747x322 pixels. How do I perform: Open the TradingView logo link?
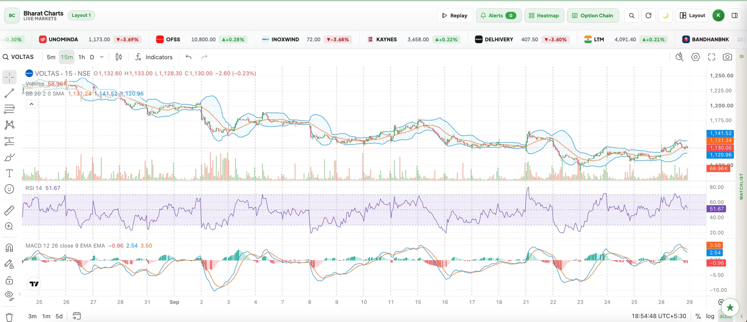point(34,284)
